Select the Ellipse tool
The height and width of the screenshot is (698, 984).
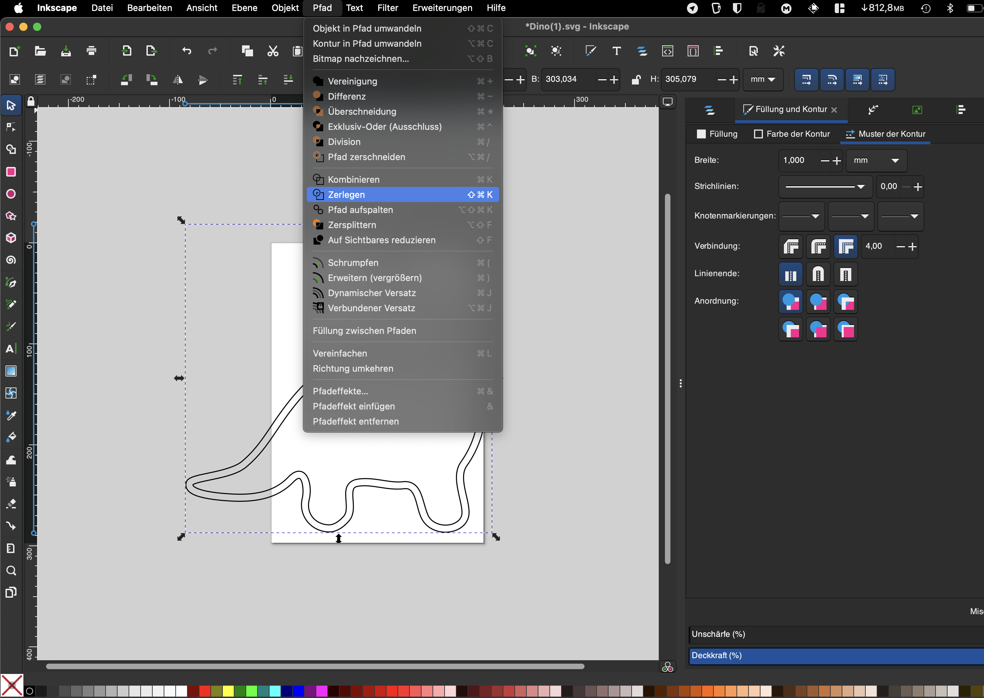pos(11,194)
